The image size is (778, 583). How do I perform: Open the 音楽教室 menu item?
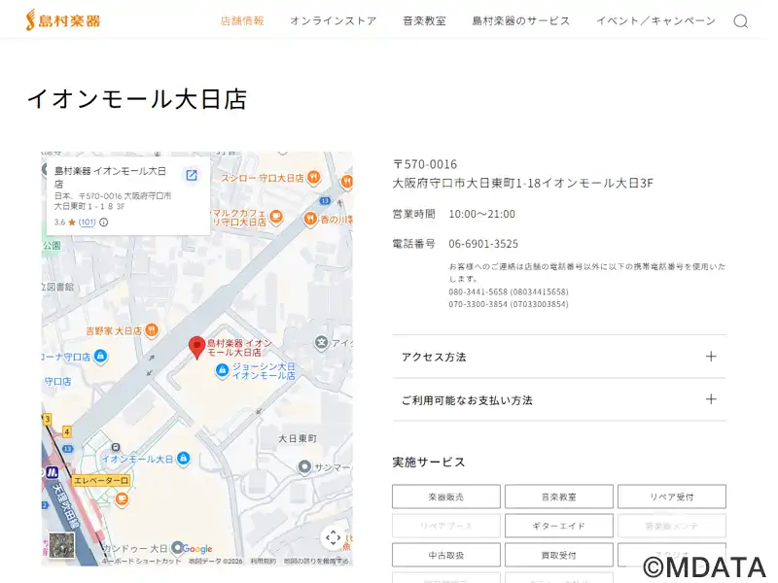[424, 20]
